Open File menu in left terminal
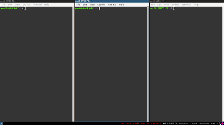Image resolution: width=224 pixels, height=125 pixels. 4,5
